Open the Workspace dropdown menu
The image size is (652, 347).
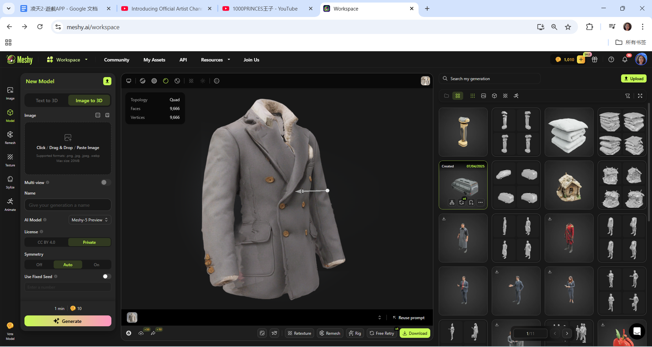pyautogui.click(x=67, y=60)
